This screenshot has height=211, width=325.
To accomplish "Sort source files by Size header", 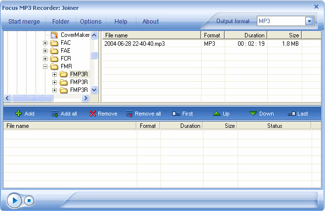I will tap(284, 35).
